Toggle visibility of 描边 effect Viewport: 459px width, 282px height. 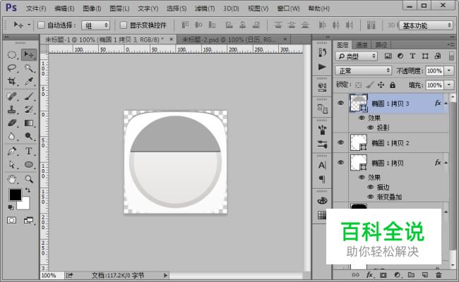pyautogui.click(x=370, y=187)
